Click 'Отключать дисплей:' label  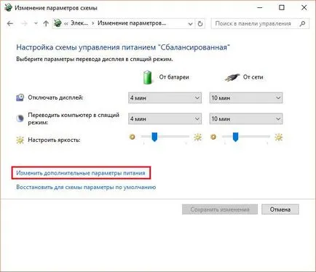tap(55, 97)
